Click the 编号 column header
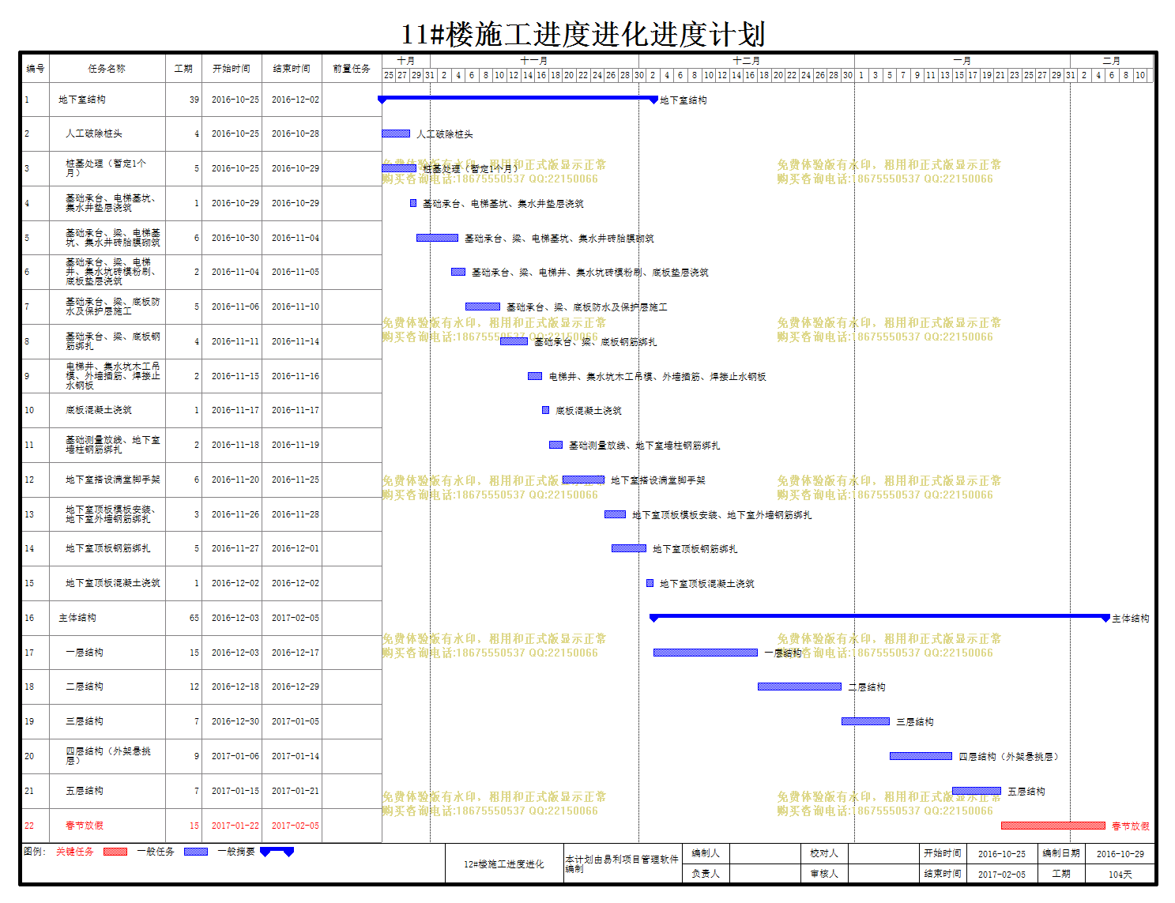This screenshot has width=1175, height=903. click(x=36, y=69)
